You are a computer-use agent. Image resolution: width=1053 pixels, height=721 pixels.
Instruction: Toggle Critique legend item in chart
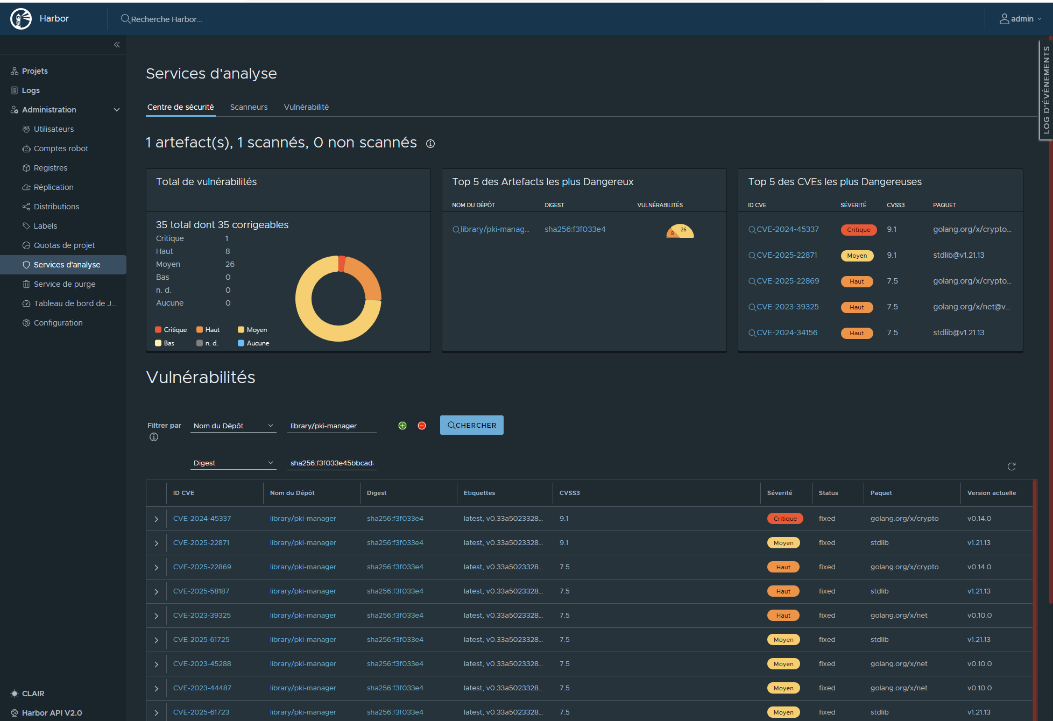[171, 330]
